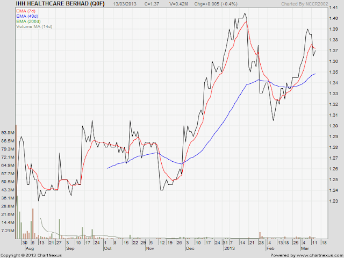The width and height of the screenshot is (344, 258).
Task: Click the Nov month label
Action: (x=150, y=248)
